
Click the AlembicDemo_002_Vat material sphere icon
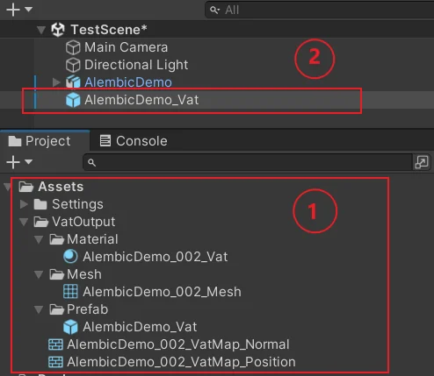pyautogui.click(x=70, y=257)
